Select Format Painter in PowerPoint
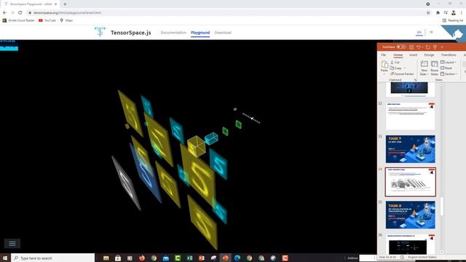The image size is (466, 262). 402,74
